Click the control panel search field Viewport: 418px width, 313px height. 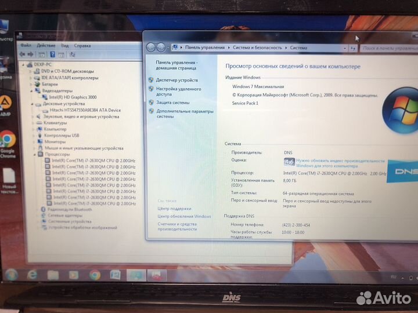[388, 49]
